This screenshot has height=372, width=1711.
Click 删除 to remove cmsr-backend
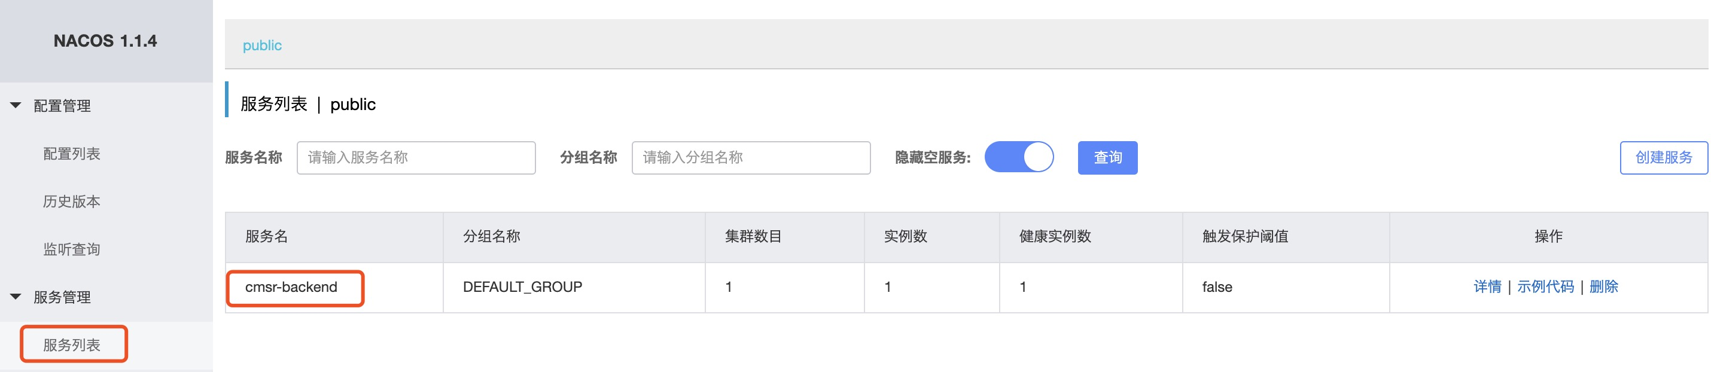pyautogui.click(x=1603, y=287)
